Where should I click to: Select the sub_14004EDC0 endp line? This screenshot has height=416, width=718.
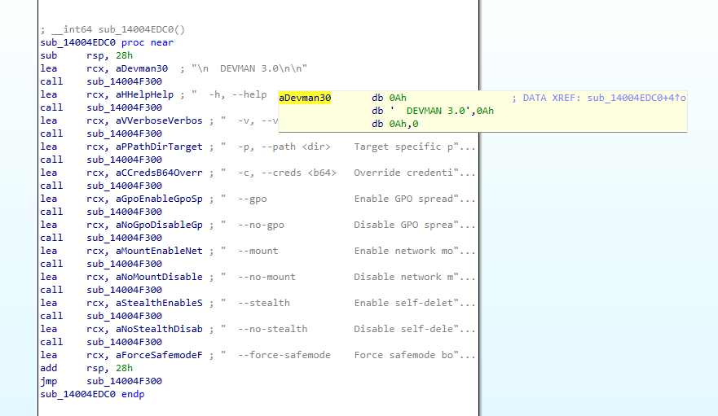(92, 394)
